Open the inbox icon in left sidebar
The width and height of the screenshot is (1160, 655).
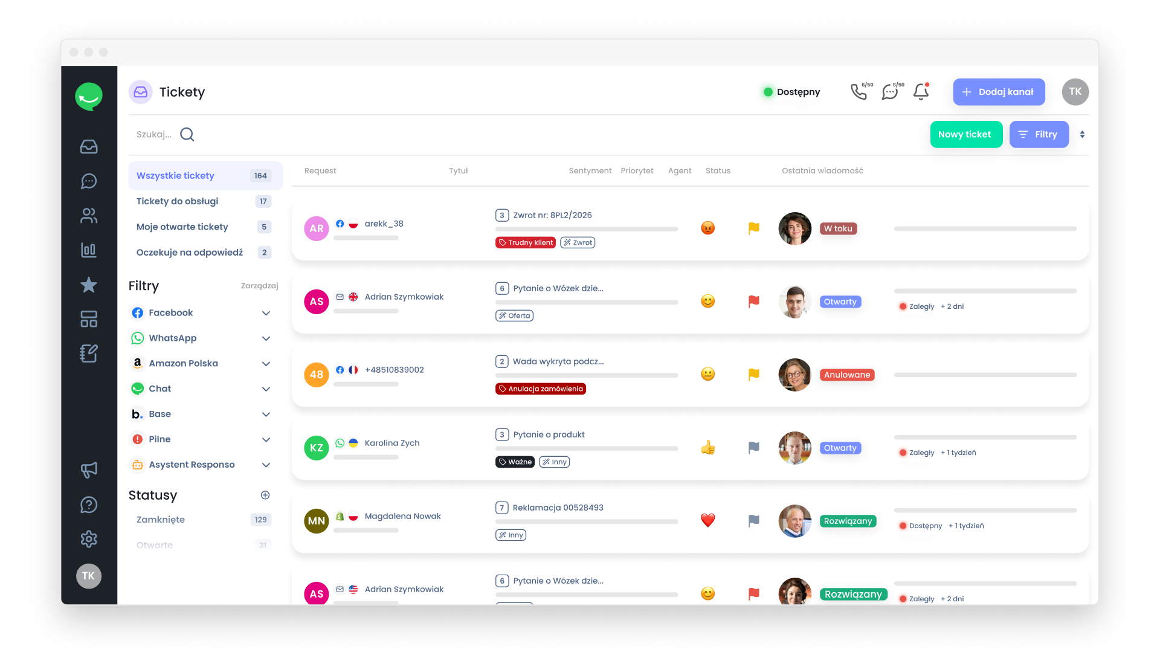pos(89,147)
